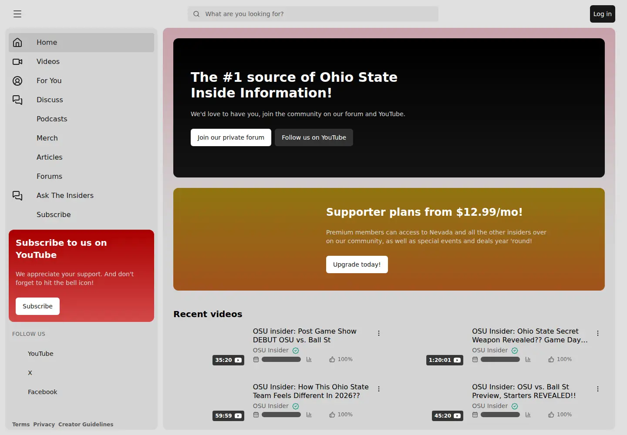Click Follow us on YouTube button
Image resolution: width=627 pixels, height=435 pixels.
click(x=314, y=137)
